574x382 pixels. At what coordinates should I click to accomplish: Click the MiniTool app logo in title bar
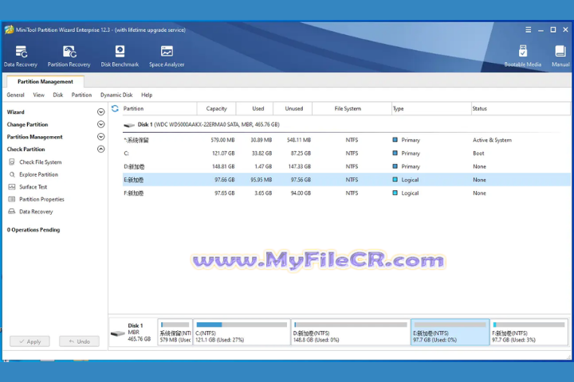point(9,29)
